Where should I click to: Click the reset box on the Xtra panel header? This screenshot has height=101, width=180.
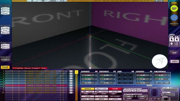133,72
